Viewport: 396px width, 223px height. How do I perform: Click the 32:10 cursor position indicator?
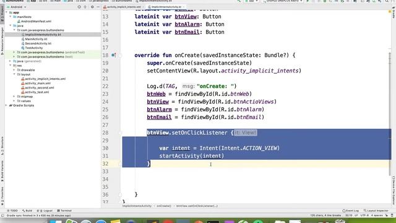pyautogui.click(x=349, y=216)
